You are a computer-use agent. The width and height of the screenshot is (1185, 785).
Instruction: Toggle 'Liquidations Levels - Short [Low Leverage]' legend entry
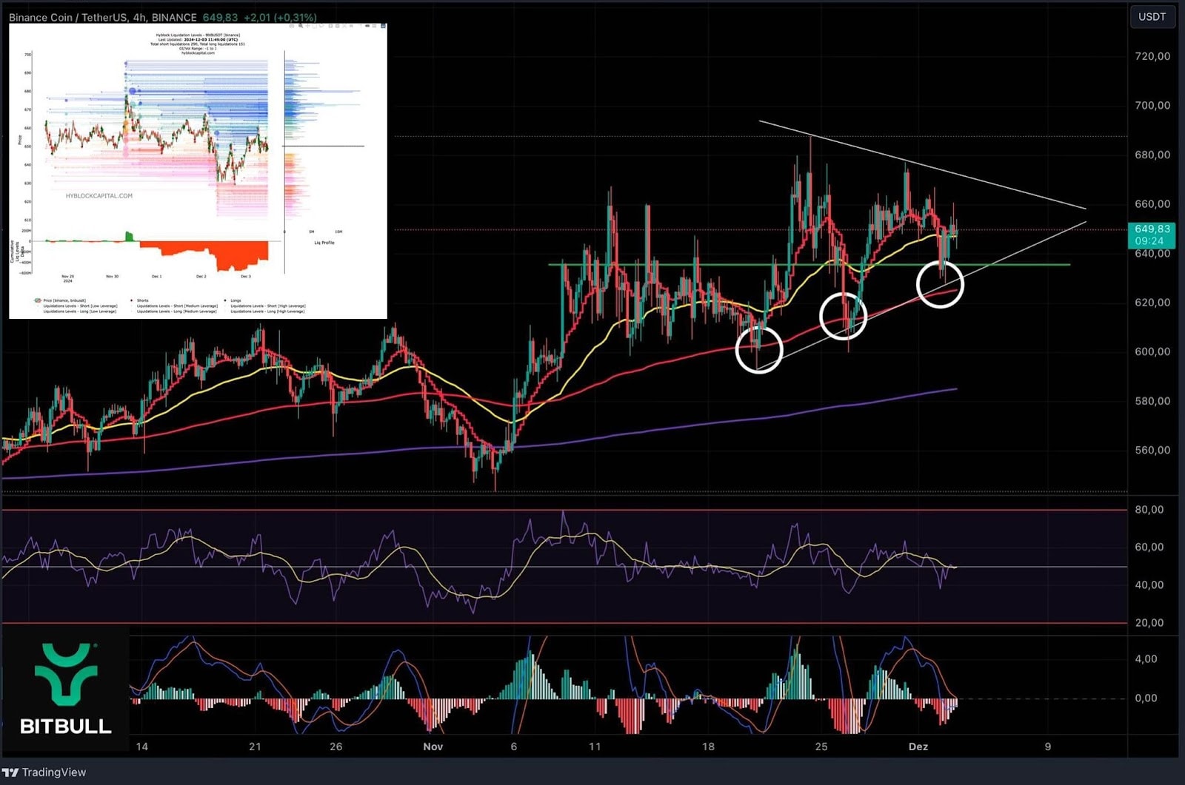coord(79,306)
